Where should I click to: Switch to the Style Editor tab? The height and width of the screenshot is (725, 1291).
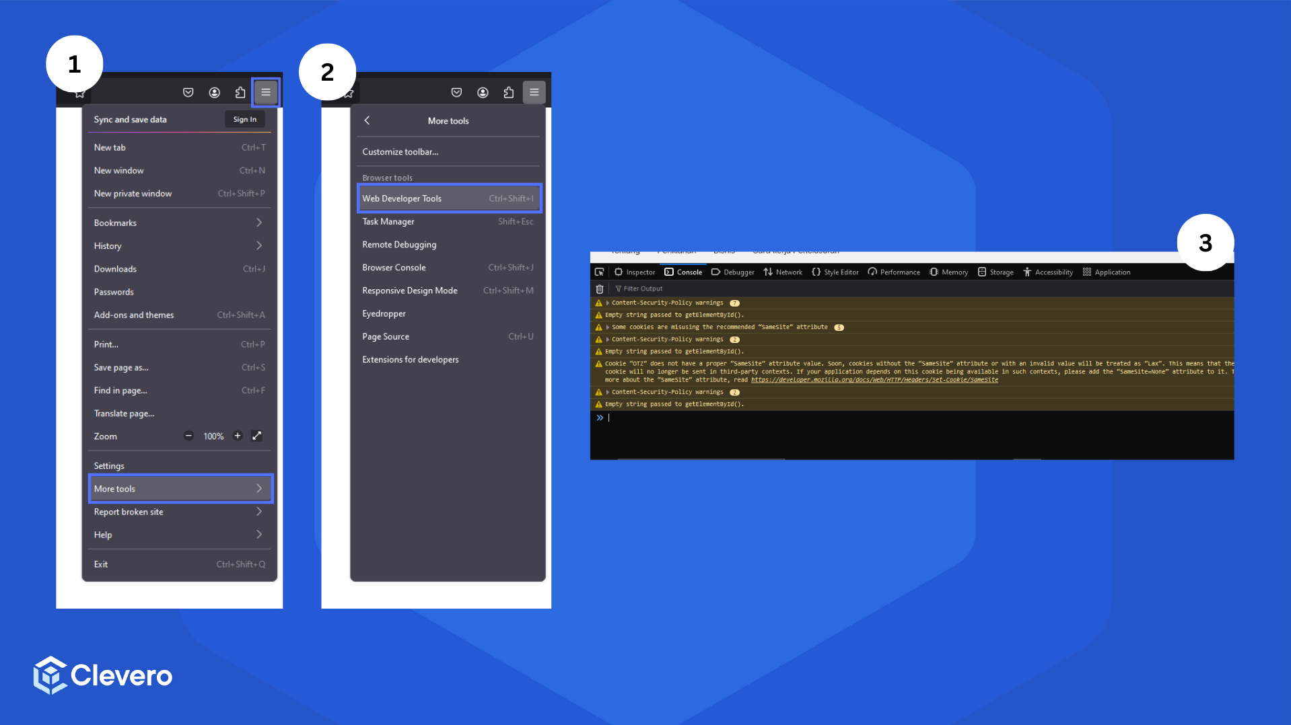(x=835, y=272)
